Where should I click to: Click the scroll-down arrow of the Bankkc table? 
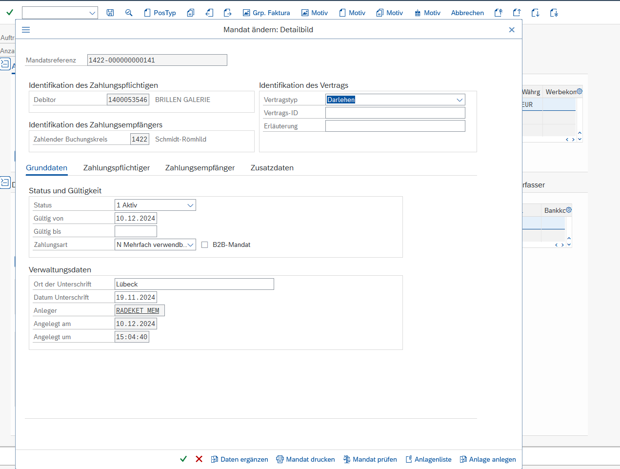(x=569, y=245)
